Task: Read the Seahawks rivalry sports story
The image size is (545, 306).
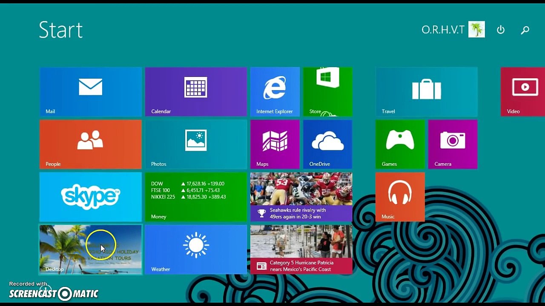Action: pos(301,197)
